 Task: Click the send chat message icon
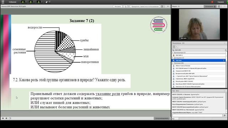[x=224, y=115]
